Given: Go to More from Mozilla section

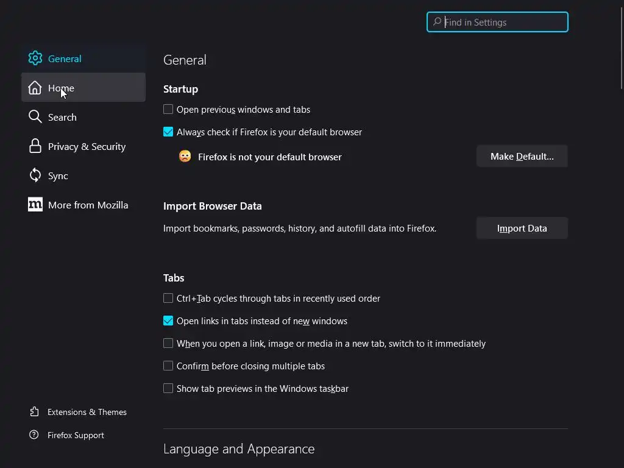Looking at the screenshot, I should pyautogui.click(x=88, y=205).
